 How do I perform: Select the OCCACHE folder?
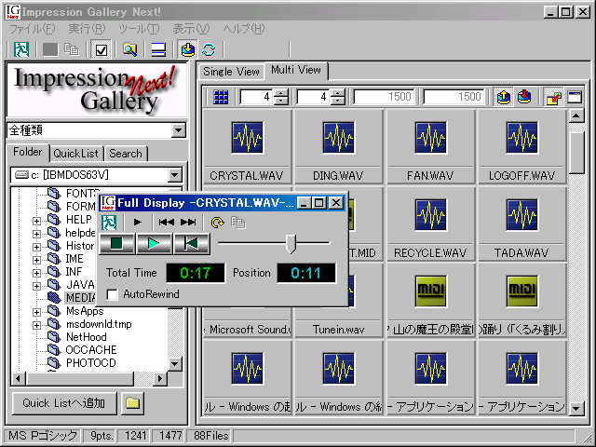91,350
